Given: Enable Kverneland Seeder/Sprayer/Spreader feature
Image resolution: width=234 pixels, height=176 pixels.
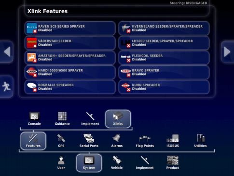Looking at the screenshot, I should [164, 28].
